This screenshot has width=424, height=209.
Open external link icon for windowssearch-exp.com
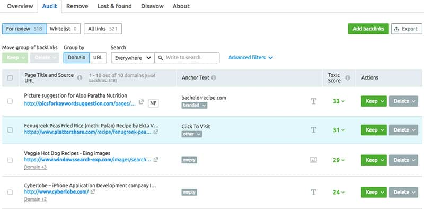[x=156, y=160]
